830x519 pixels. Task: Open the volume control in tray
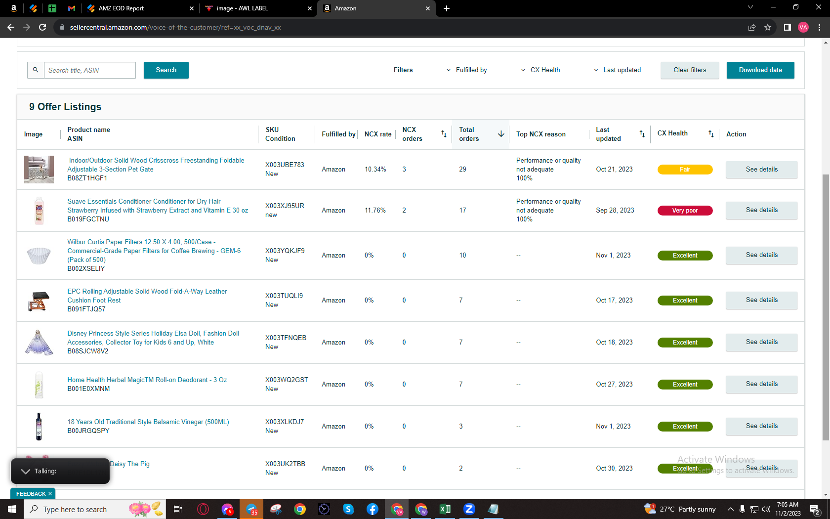point(766,509)
